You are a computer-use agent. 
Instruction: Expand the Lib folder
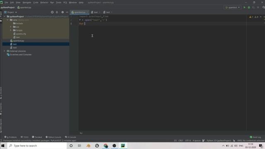pyautogui.click(x=11, y=27)
